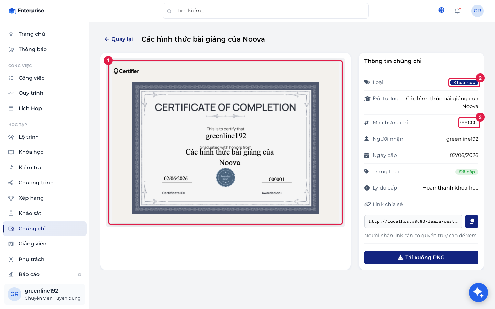Click the Khóa học book icon
The image size is (495, 309).
[x=11, y=152]
